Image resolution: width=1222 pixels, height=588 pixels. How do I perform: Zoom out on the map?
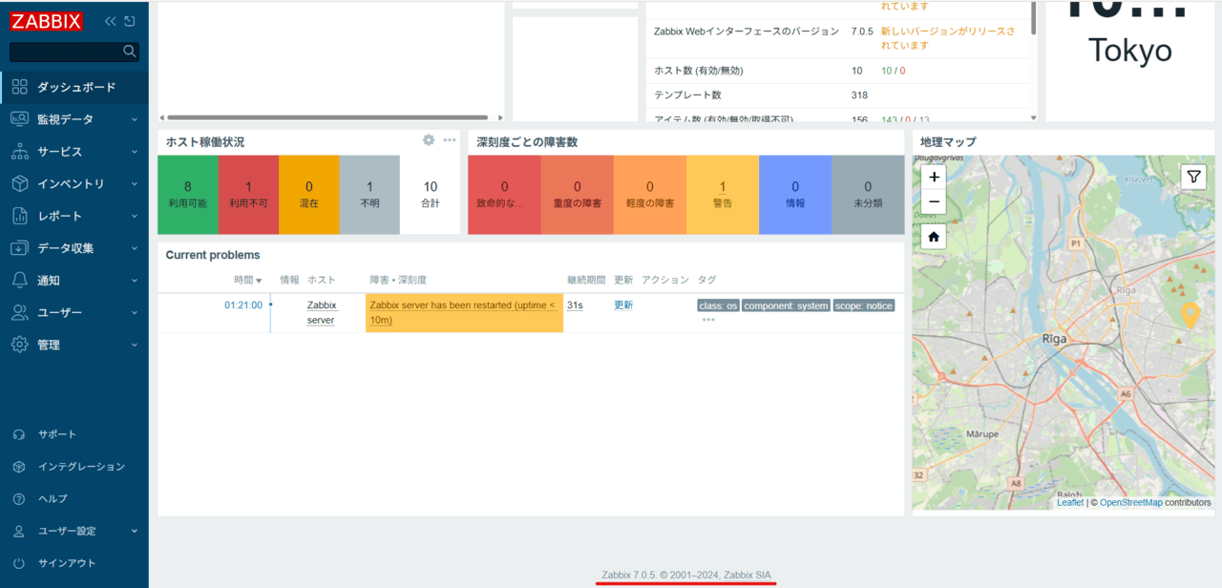(934, 201)
